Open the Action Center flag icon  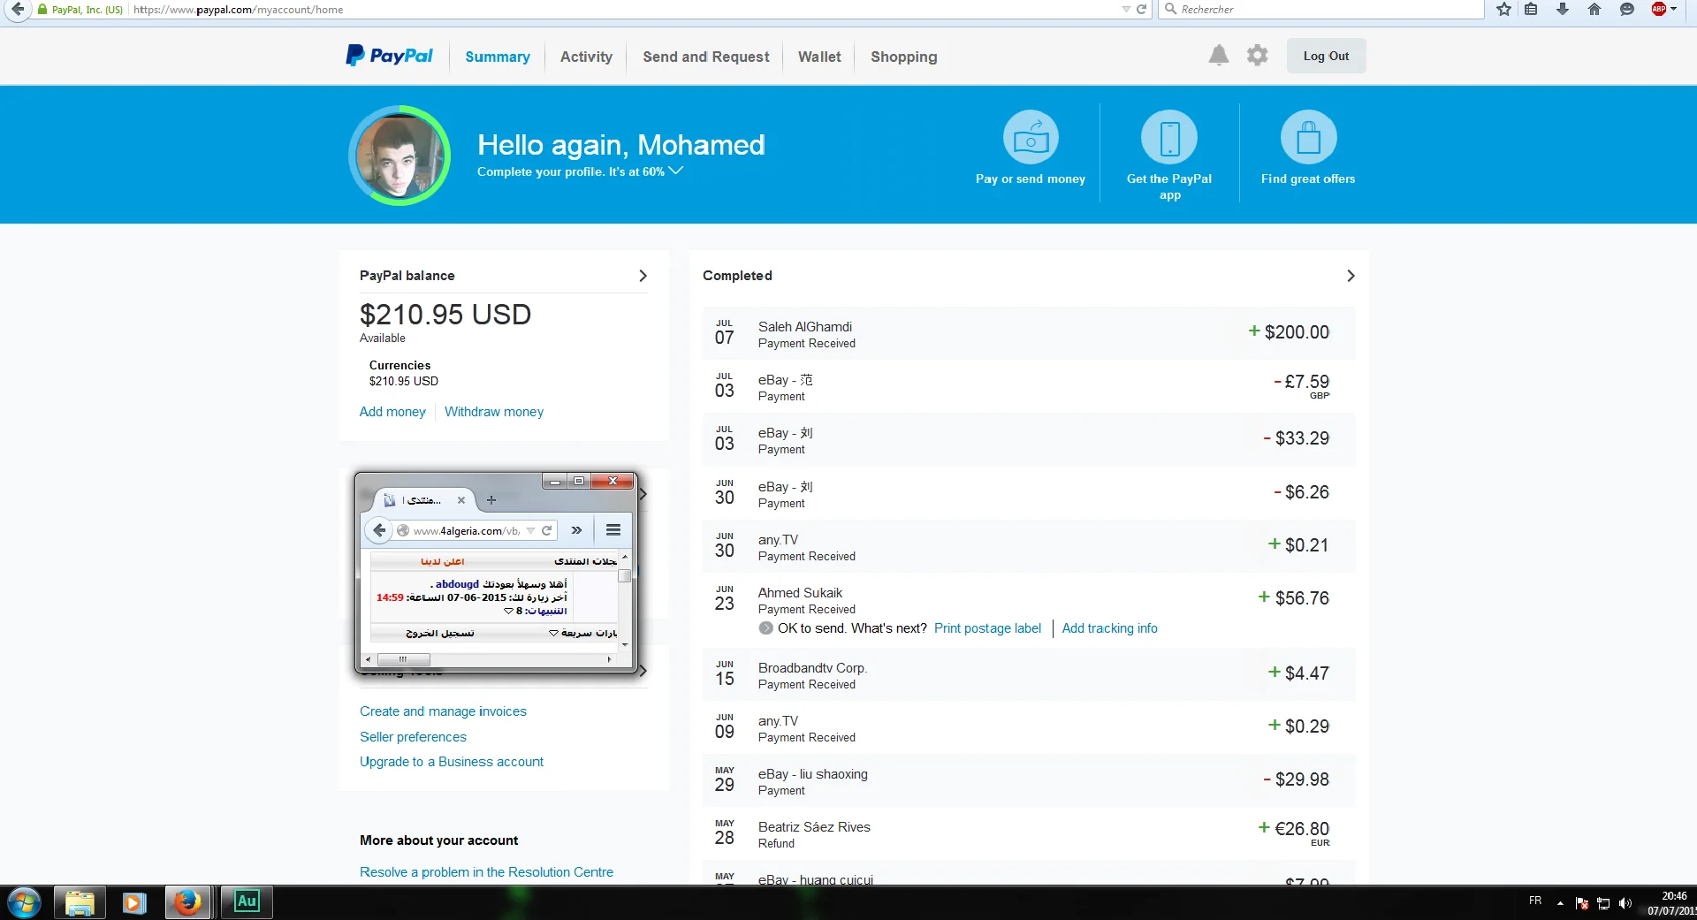(x=1582, y=903)
